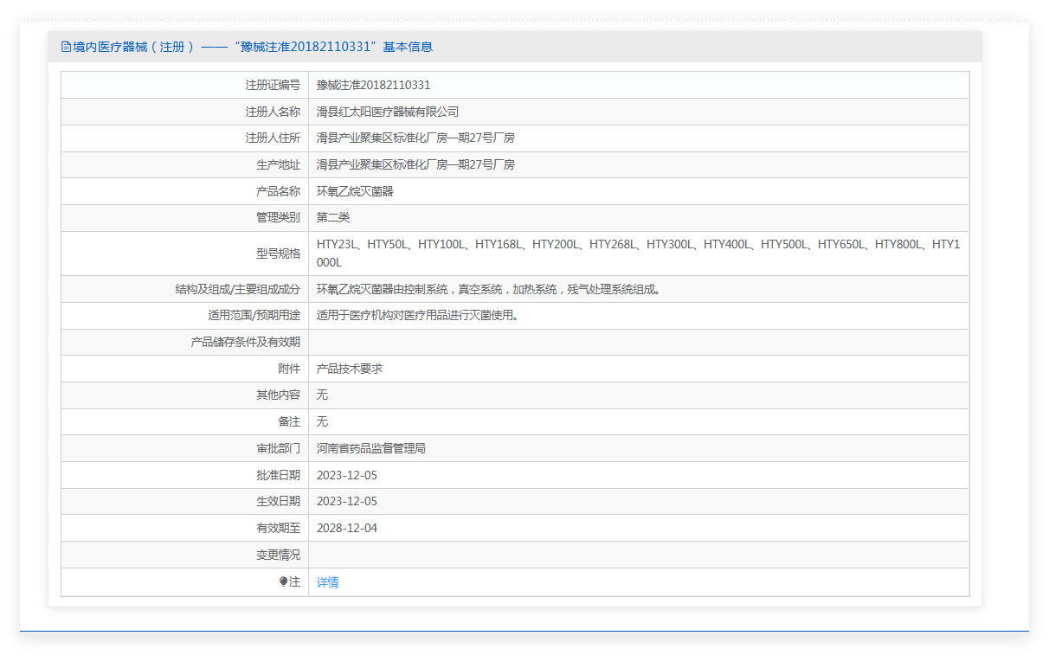Select the date in 生效日期 row
1049x655 pixels.
click(x=347, y=501)
